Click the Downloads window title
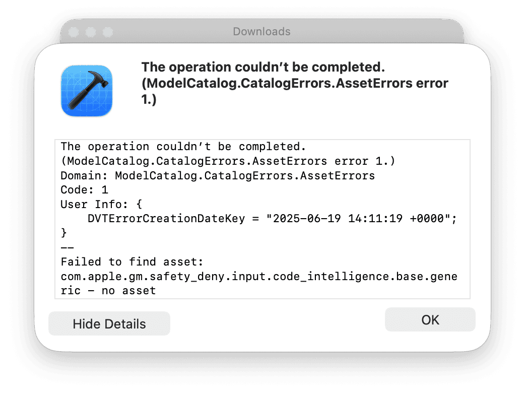Viewport: 525px width, 394px height. [x=261, y=32]
